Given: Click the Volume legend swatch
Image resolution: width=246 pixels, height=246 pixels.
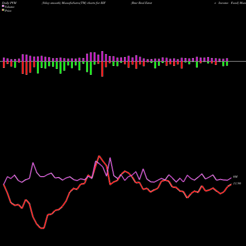Looking at the screenshot, I should 3,6.
